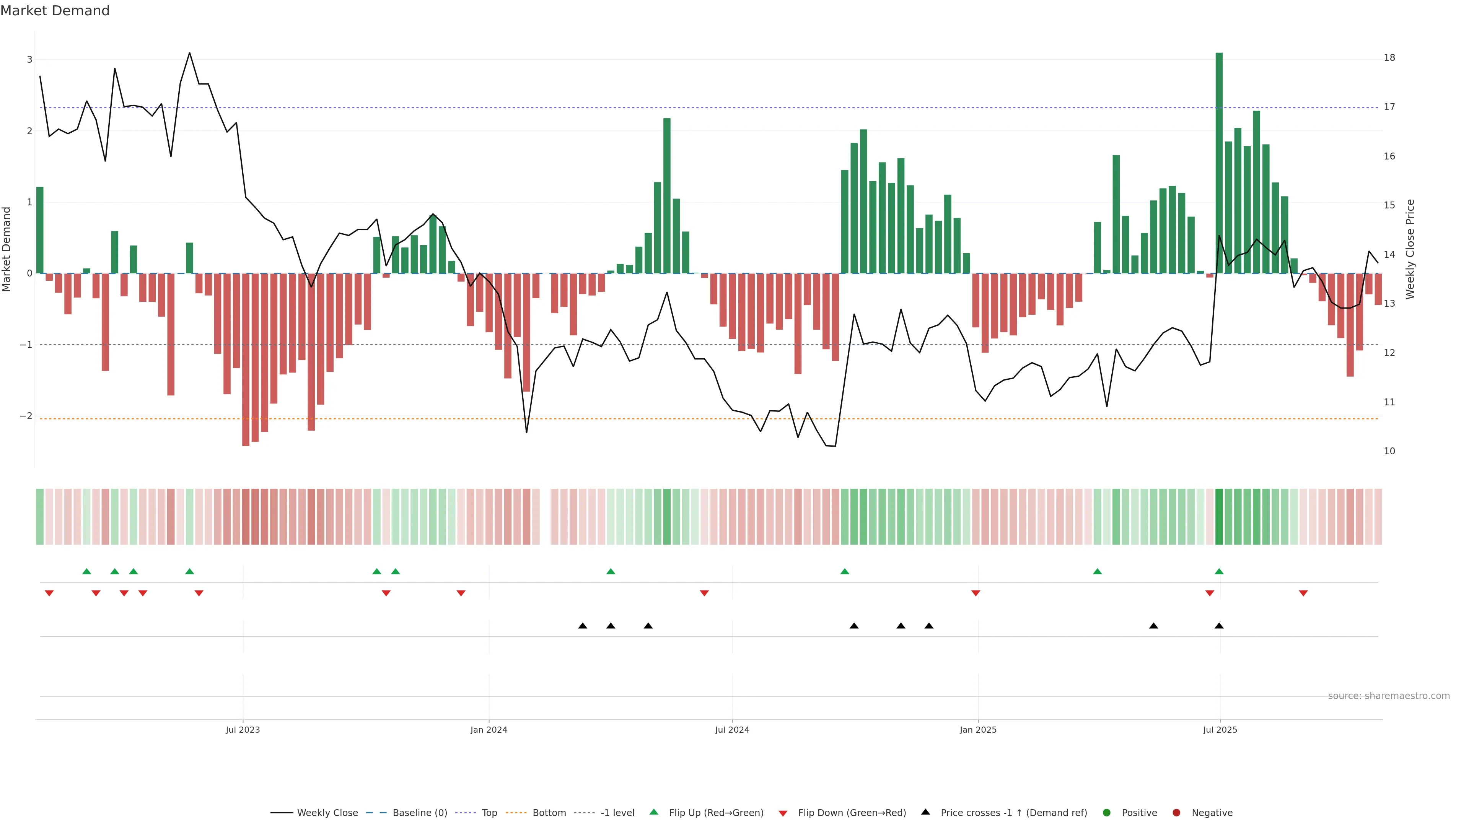Viewport: 1469px width, 826px height.
Task: Click the green Positive legend dot
Action: [1107, 813]
